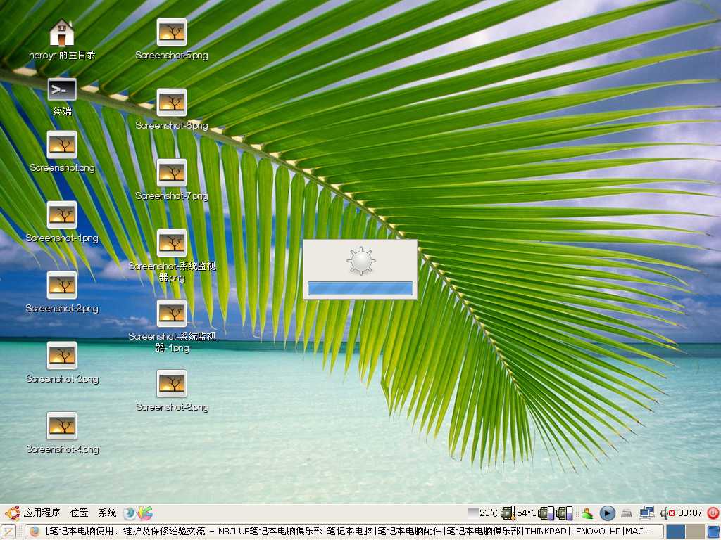Open the 系统 (System) menu

(x=107, y=513)
